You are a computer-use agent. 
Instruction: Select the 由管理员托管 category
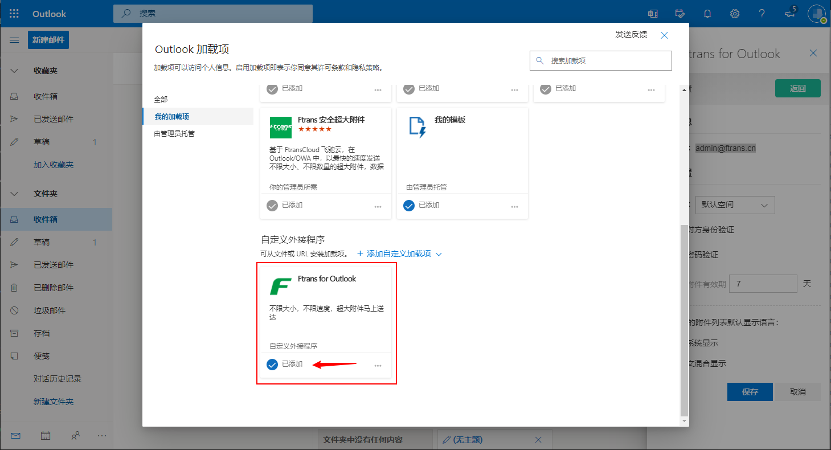pyautogui.click(x=174, y=133)
